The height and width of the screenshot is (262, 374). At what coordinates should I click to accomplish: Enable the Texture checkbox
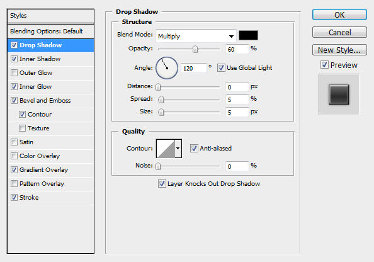click(22, 128)
